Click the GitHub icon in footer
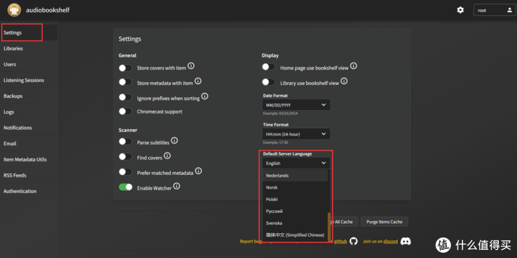The height and width of the screenshot is (258, 517). 353,241
